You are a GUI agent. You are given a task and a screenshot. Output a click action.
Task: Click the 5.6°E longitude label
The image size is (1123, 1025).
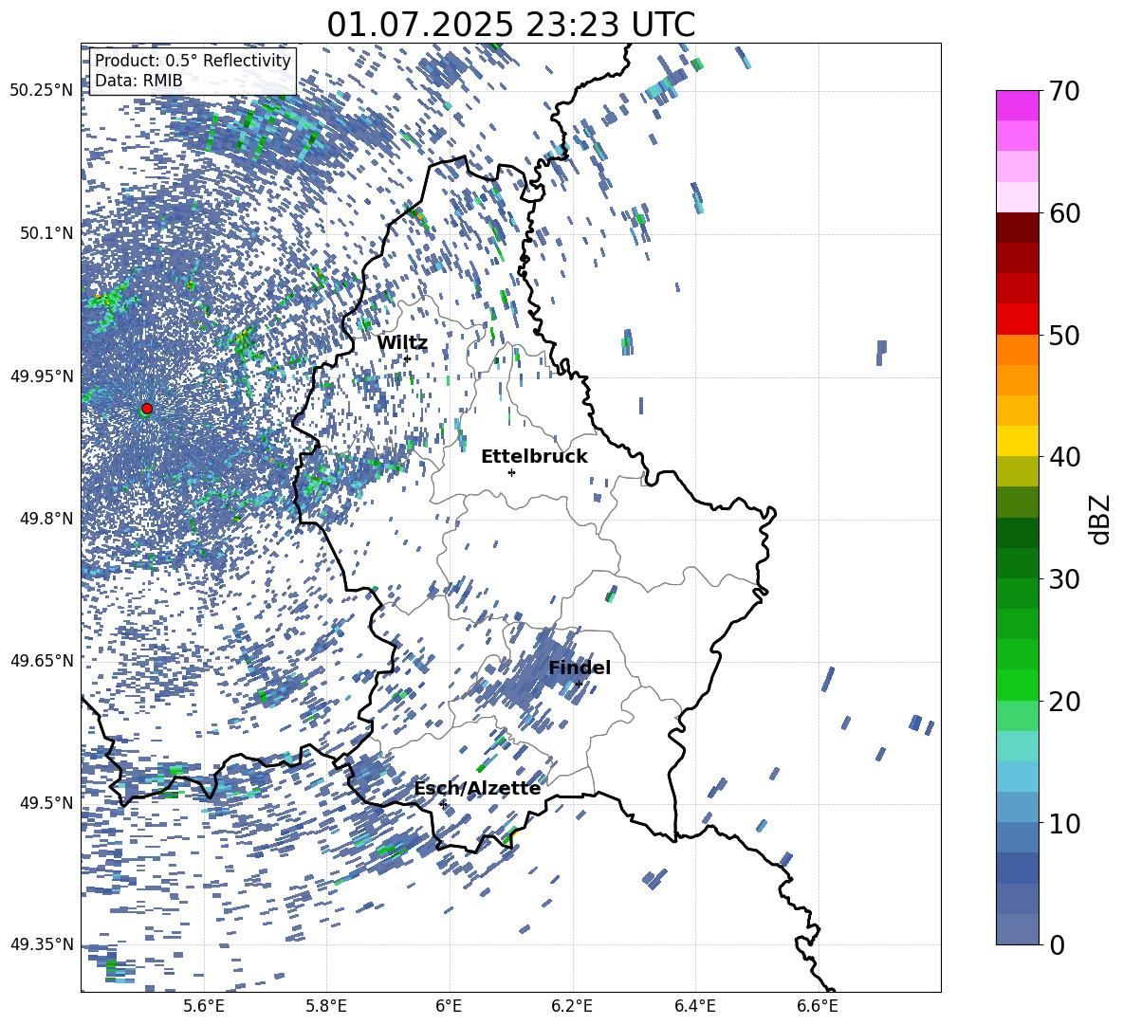pyautogui.click(x=204, y=1006)
